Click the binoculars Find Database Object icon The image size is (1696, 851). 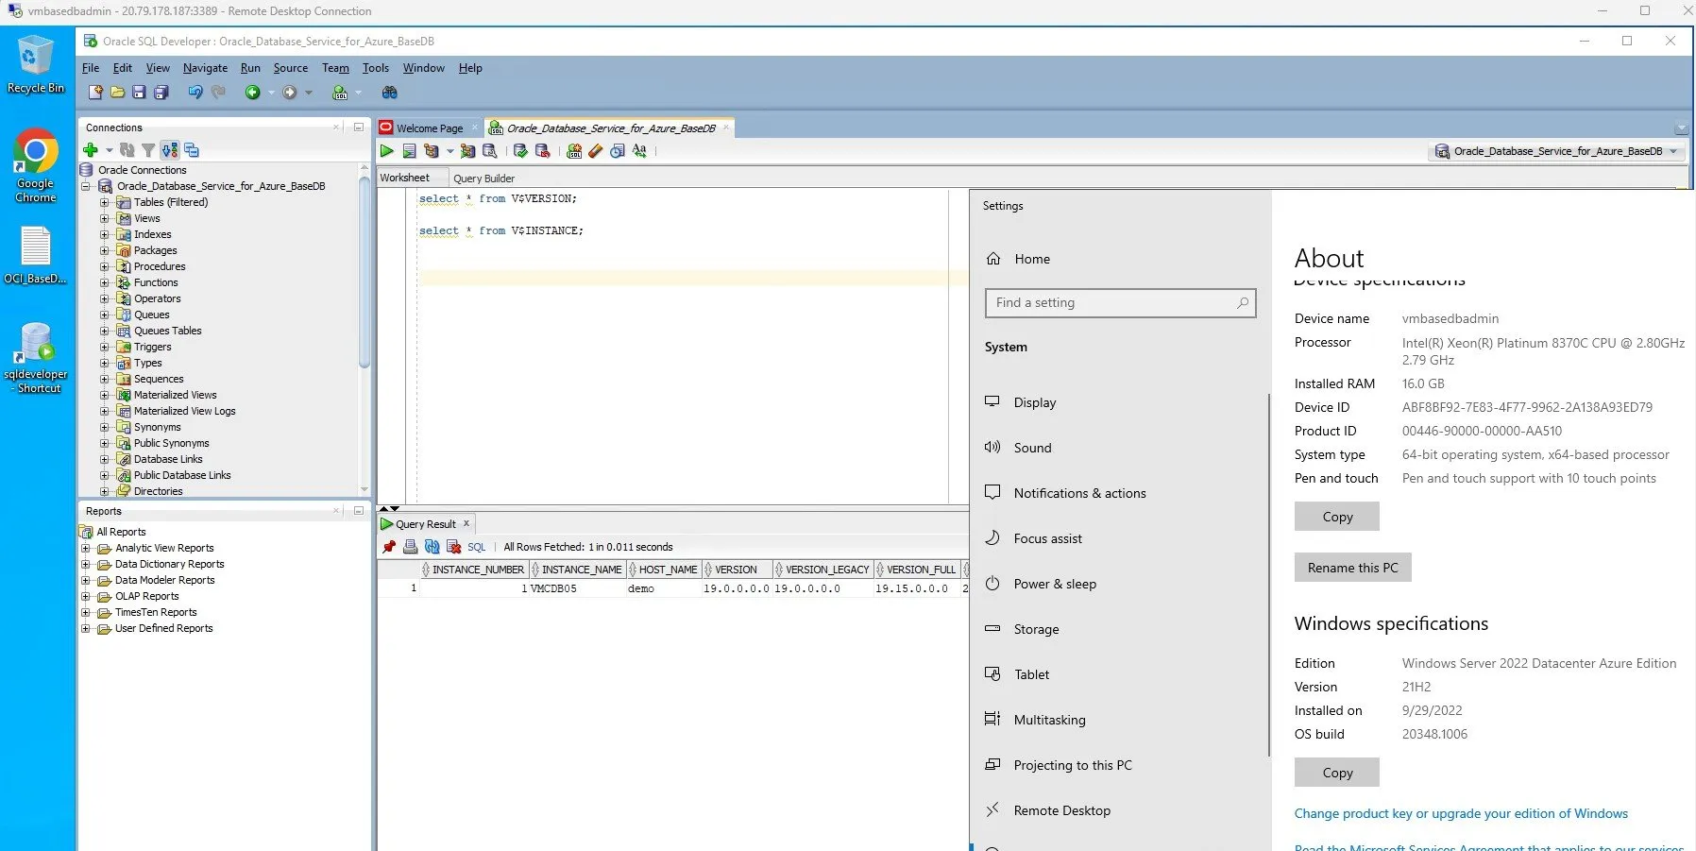pos(389,93)
